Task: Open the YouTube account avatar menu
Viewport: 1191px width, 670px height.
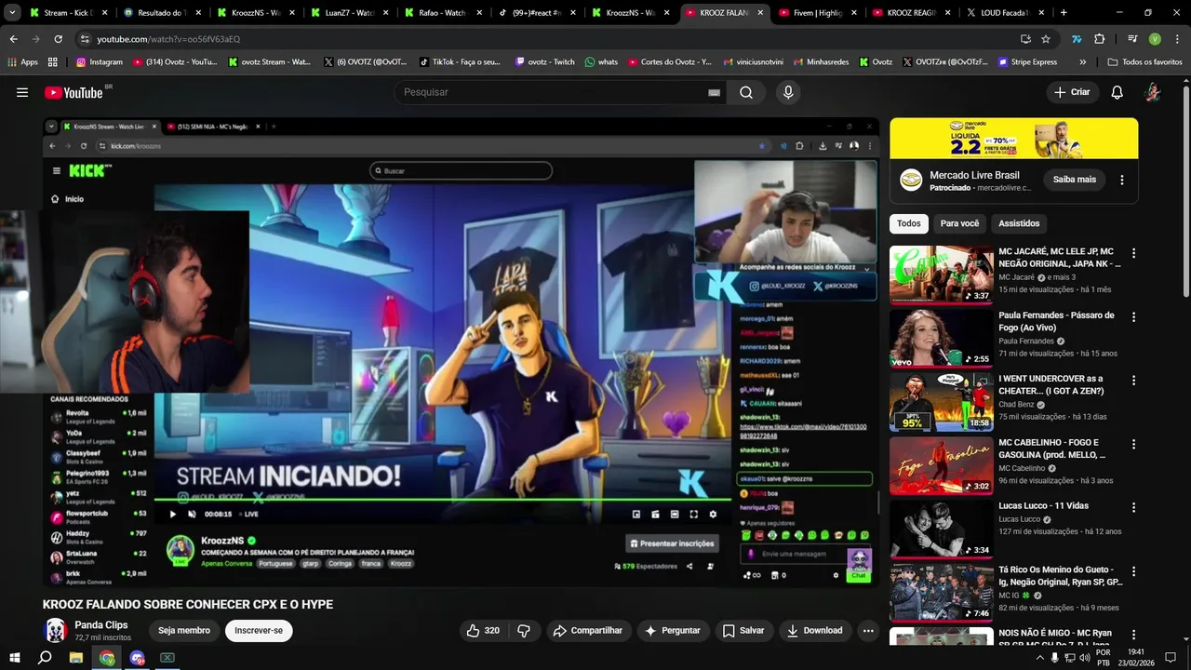Action: 1152,92
